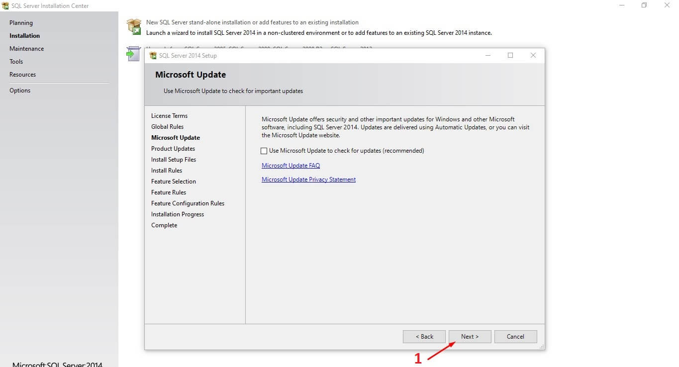Select License Terms step
Screen dimensions: 679x367
coord(169,116)
